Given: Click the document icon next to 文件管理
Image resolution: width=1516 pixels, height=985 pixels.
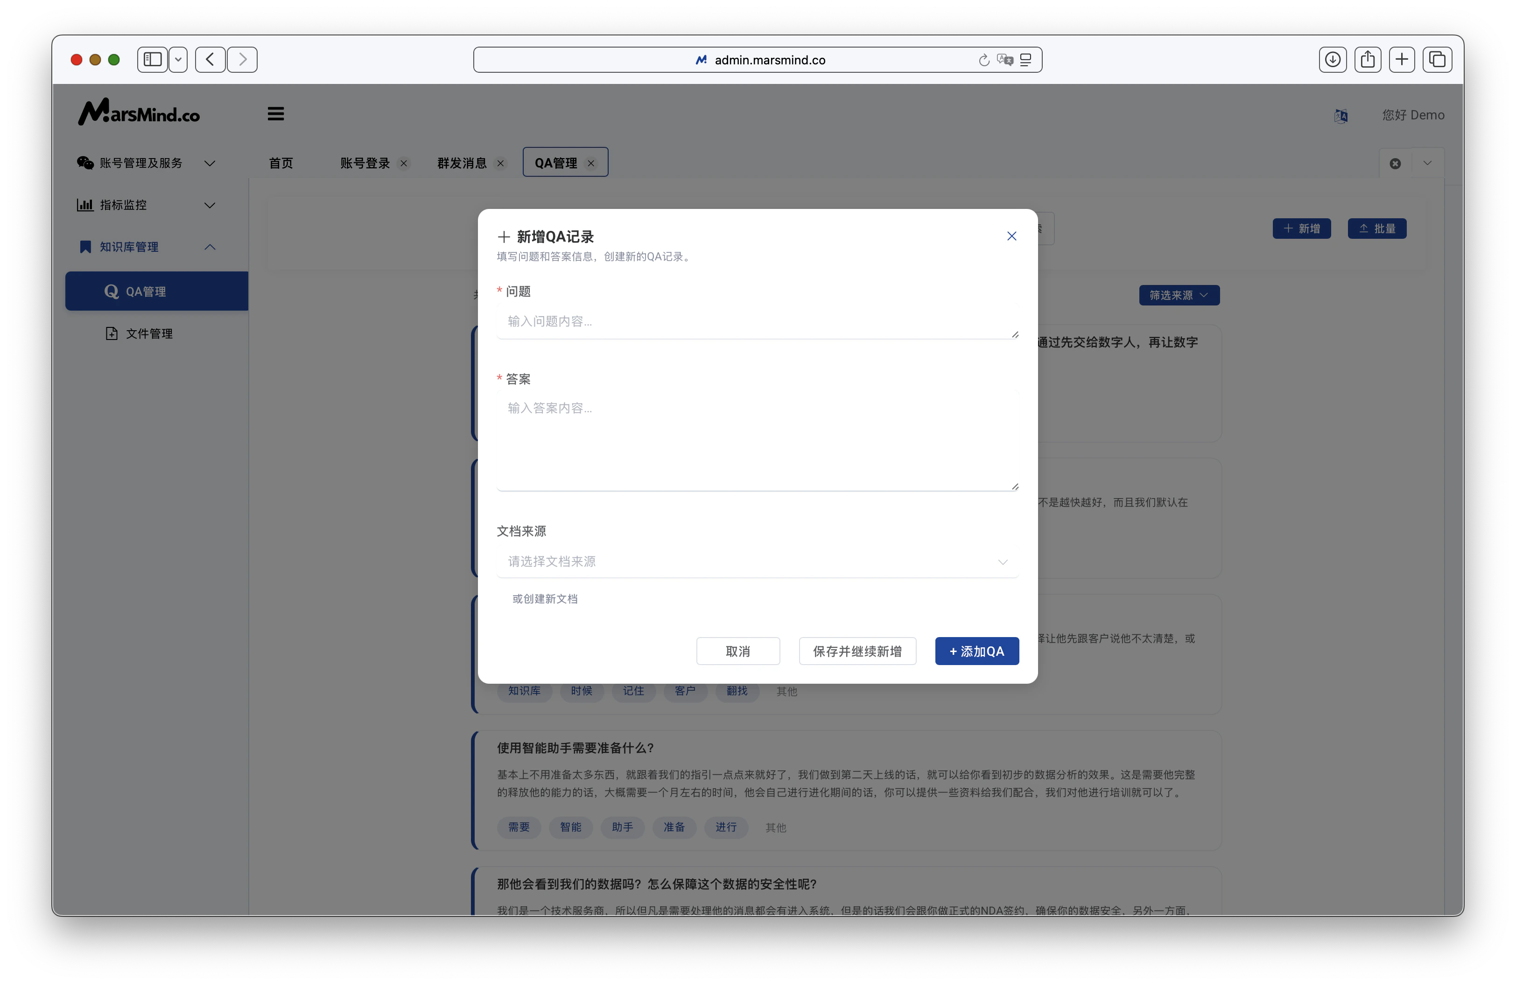Looking at the screenshot, I should [x=112, y=333].
